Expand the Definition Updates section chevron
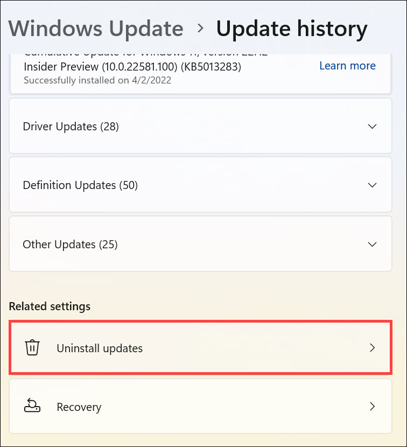This screenshot has width=407, height=447. click(x=371, y=185)
